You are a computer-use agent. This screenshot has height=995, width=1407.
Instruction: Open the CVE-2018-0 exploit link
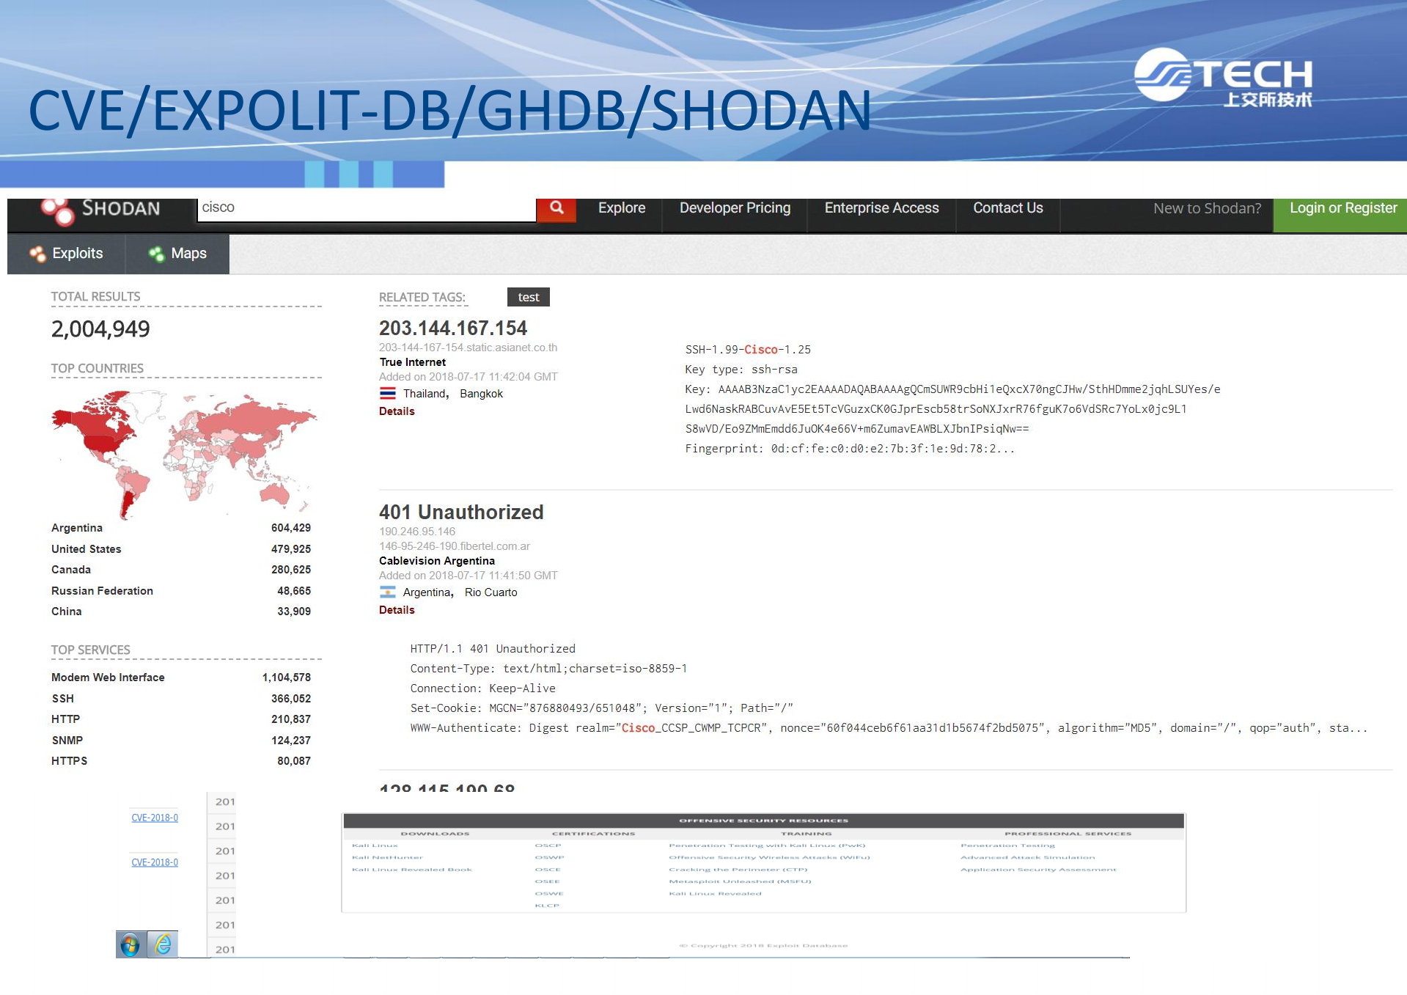(154, 818)
